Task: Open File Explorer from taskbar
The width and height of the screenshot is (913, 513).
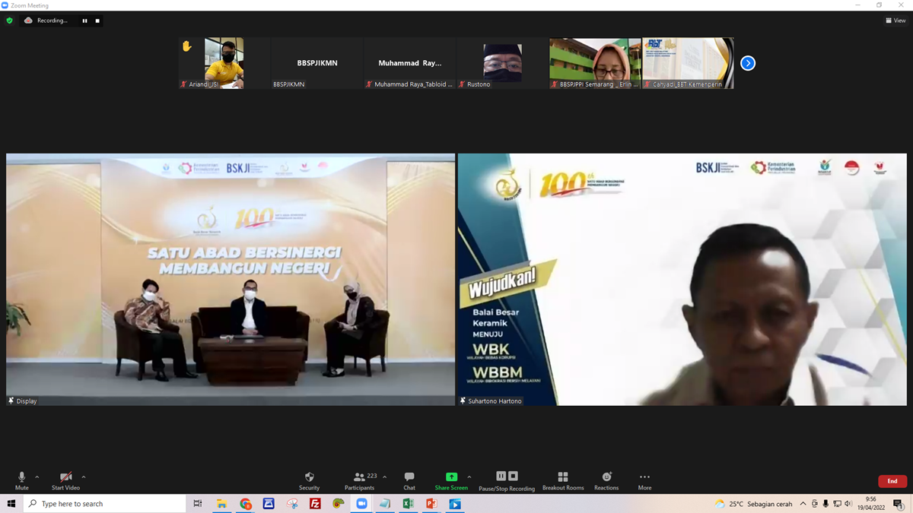Action: click(221, 504)
